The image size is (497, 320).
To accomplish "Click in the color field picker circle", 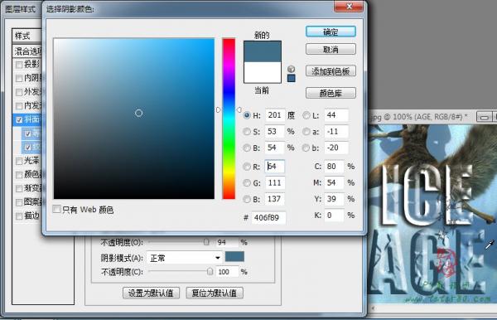I will (x=138, y=113).
